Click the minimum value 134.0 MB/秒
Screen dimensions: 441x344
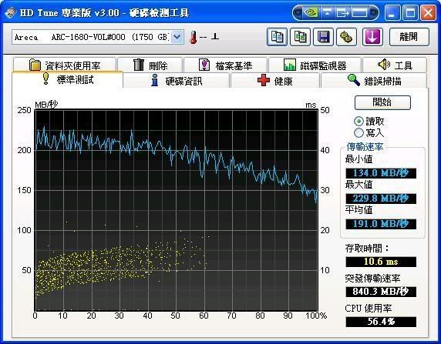click(381, 173)
